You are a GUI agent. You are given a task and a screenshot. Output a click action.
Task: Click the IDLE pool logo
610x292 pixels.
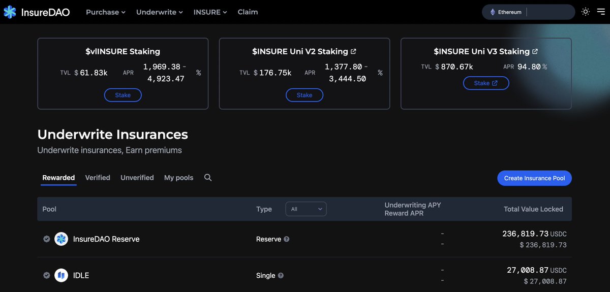pyautogui.click(x=61, y=276)
